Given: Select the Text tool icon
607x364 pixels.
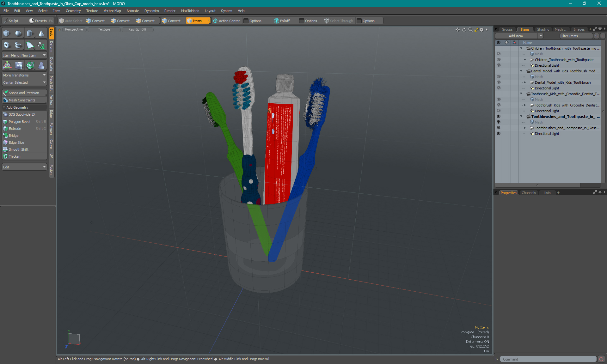Looking at the screenshot, I should (41, 45).
